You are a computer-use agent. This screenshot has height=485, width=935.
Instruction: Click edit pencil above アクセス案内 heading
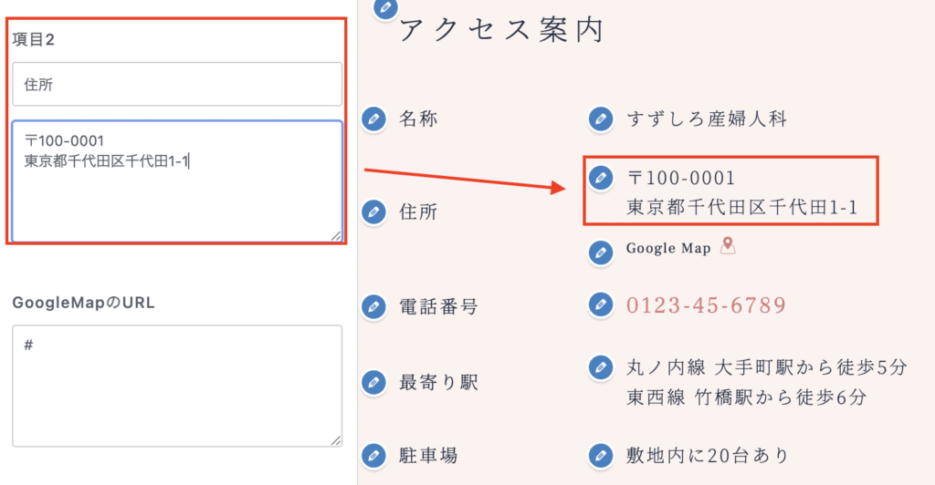coord(386,7)
